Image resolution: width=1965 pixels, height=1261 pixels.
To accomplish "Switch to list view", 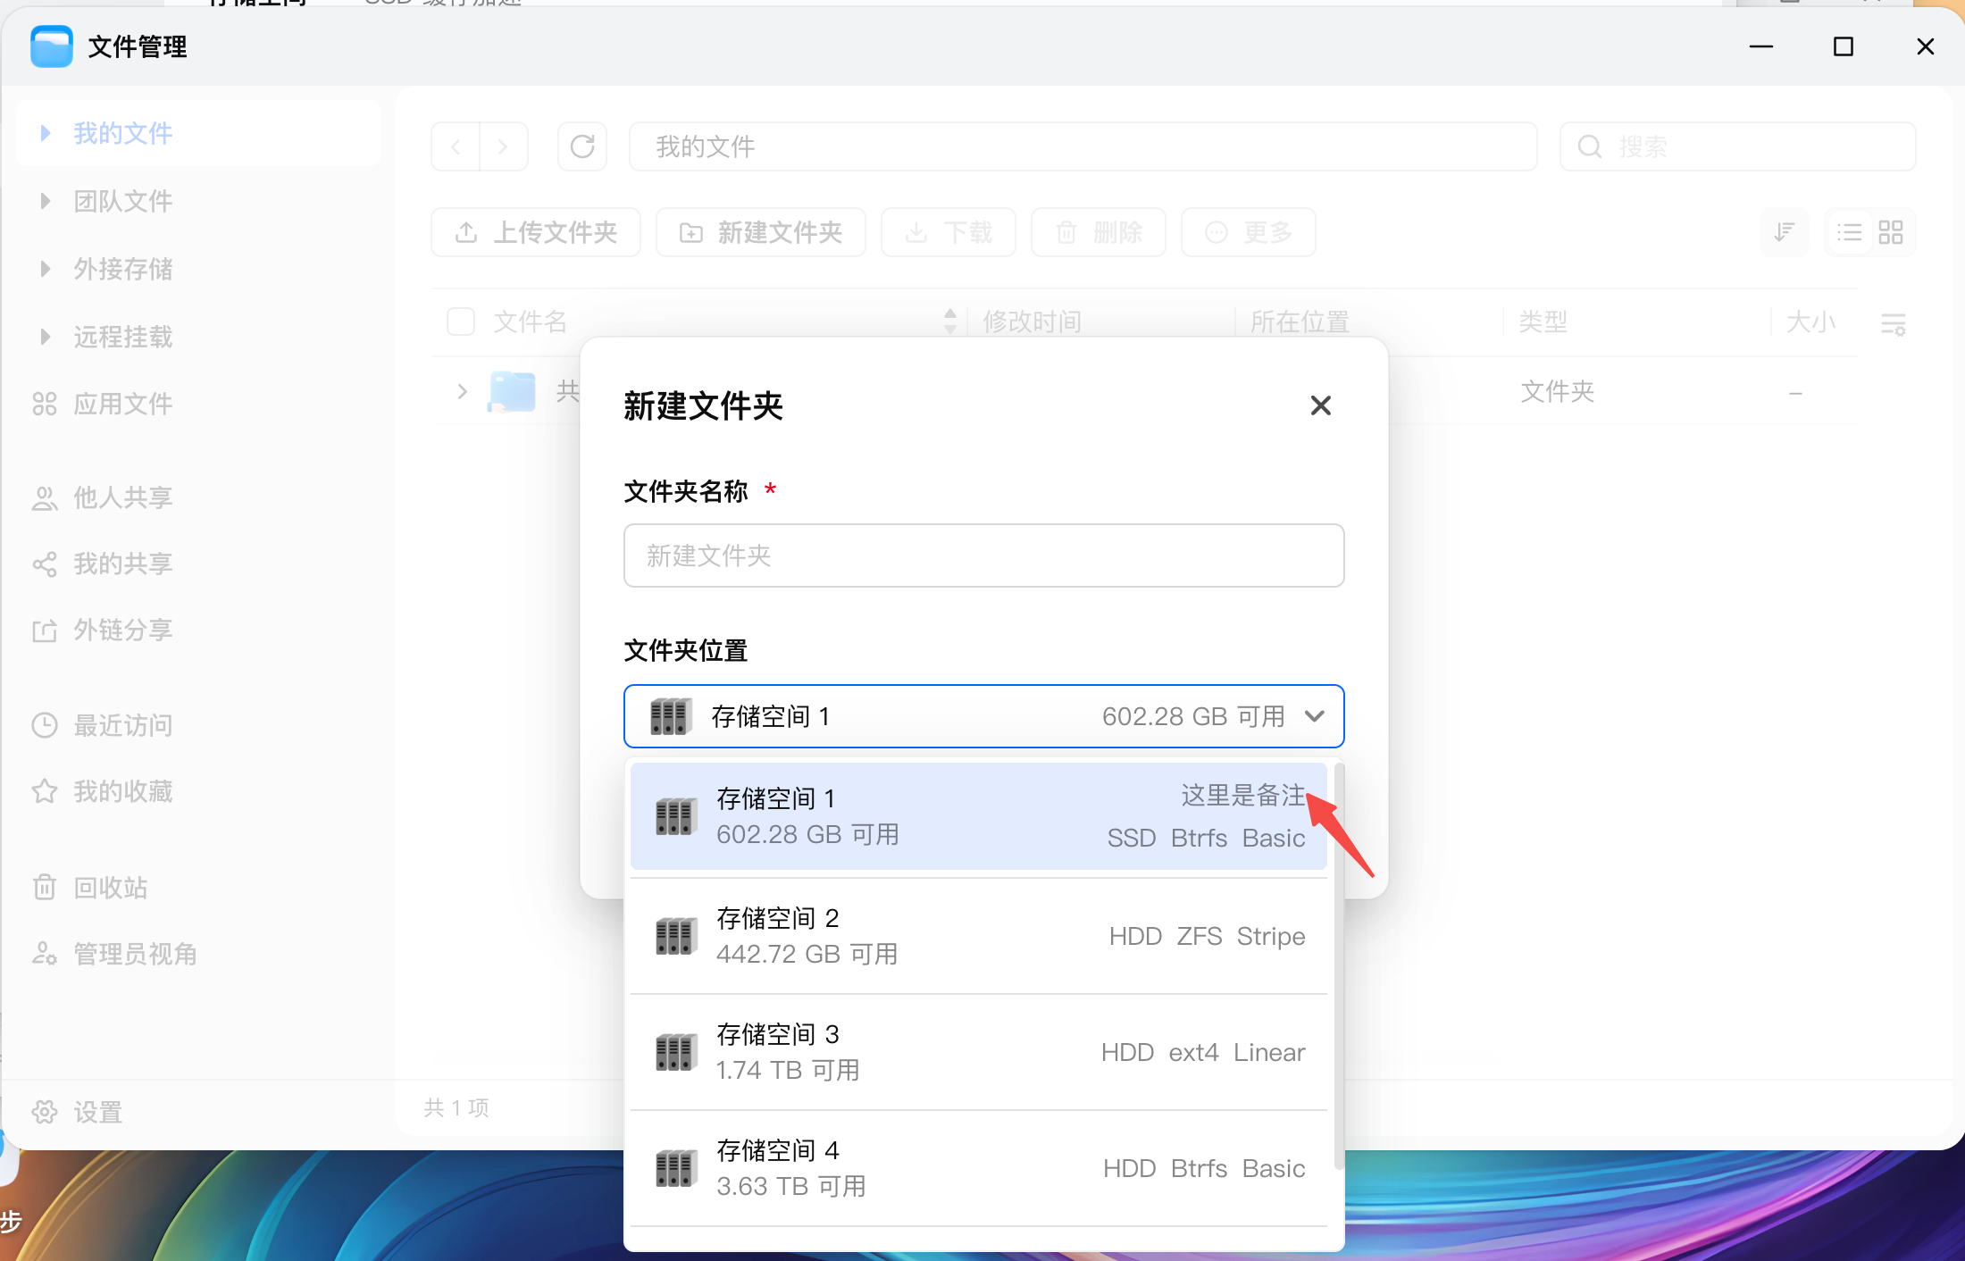I will tap(1849, 232).
